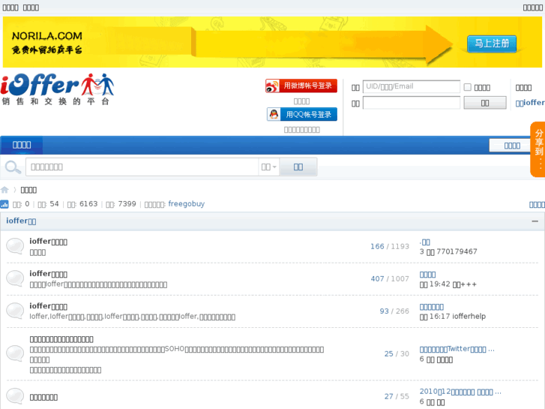Click bubble icon of board with 25 / 30
545x409 pixels.
(x=15, y=353)
